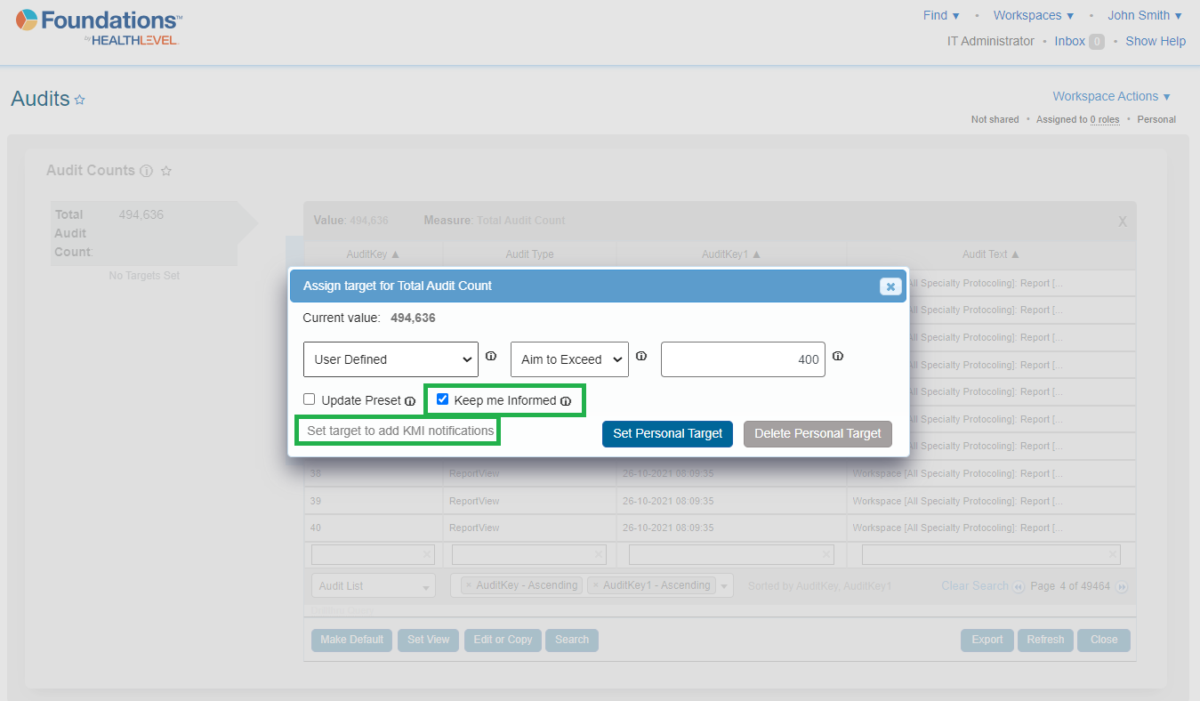1200x701 pixels.
Task: Open the Aim to Exceed dropdown
Action: tap(569, 359)
